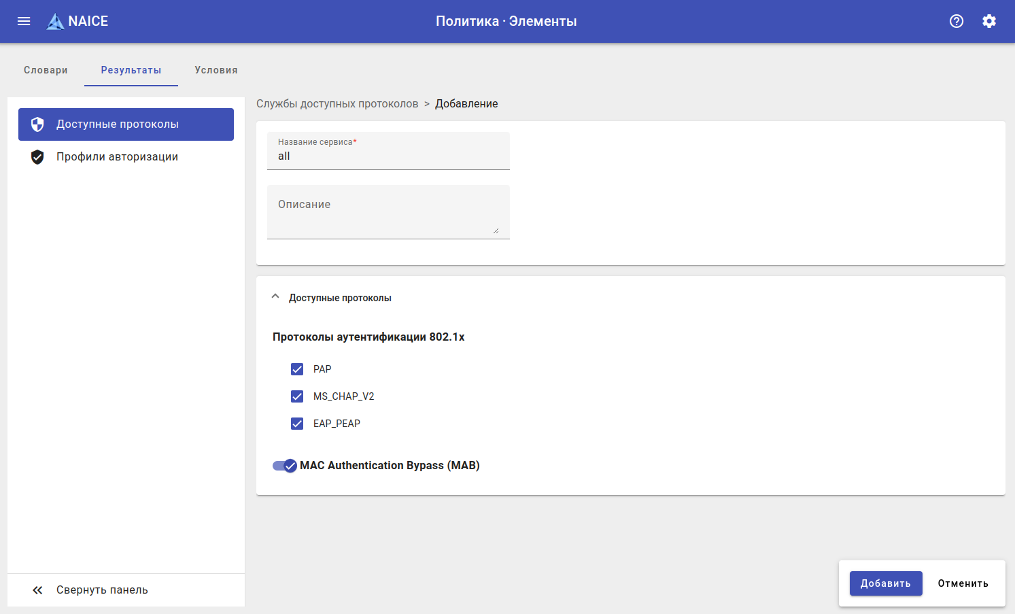Go to Службы доступных протоколов breadcrumb
The image size is (1015, 614).
[337, 104]
